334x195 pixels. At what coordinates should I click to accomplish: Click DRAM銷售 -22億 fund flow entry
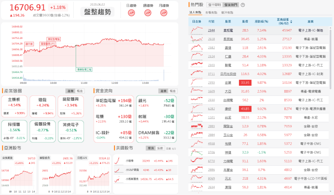tap(156, 135)
